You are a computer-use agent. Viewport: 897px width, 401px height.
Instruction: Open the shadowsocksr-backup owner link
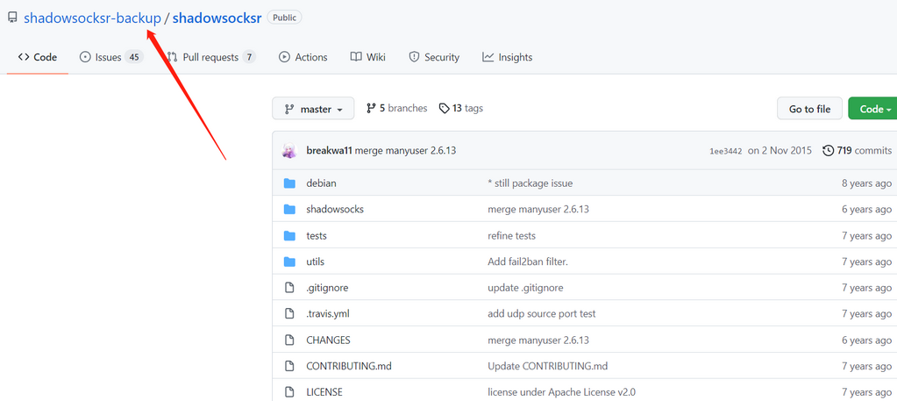(92, 18)
